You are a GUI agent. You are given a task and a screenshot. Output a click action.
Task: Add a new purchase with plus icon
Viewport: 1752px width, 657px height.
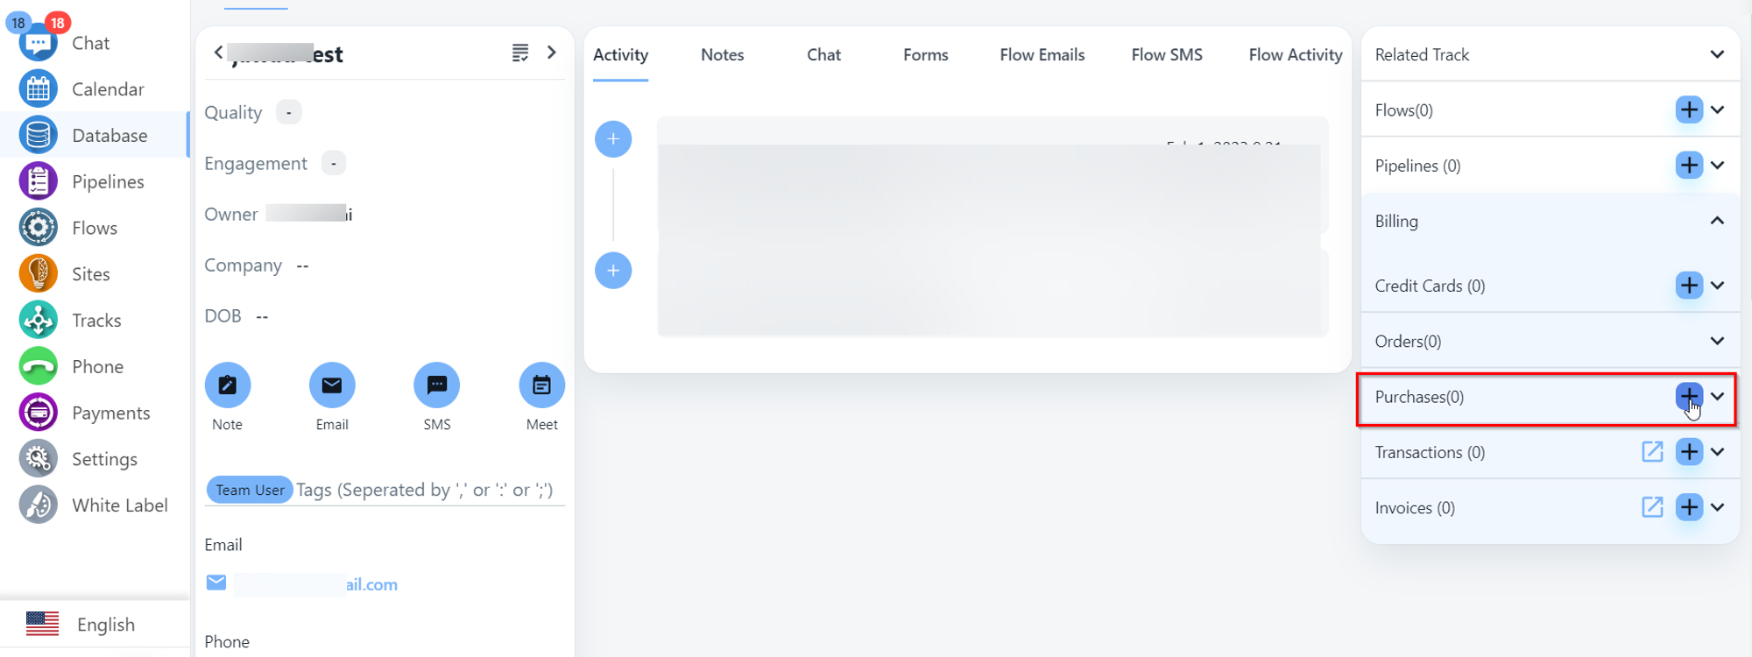1689,397
